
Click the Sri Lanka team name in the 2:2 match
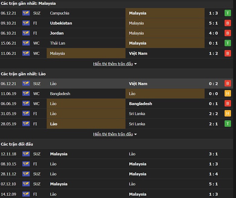[137, 114]
